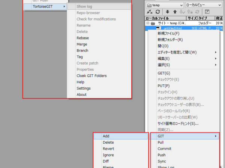This screenshot has width=225, height=168.
Task: Click the チェックイン(H) menu item
Action: (168, 92)
